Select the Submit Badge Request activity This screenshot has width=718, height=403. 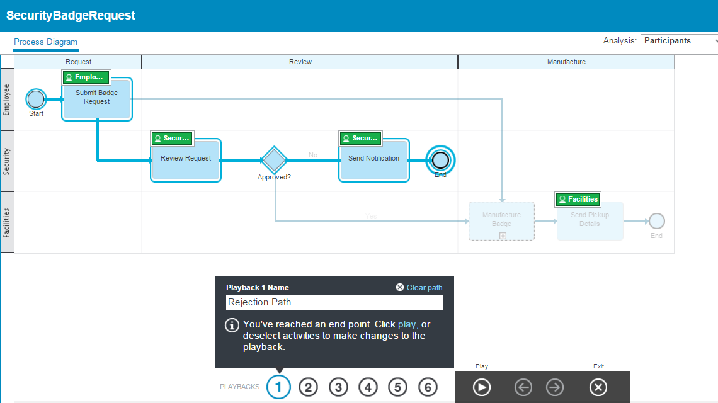[97, 99]
